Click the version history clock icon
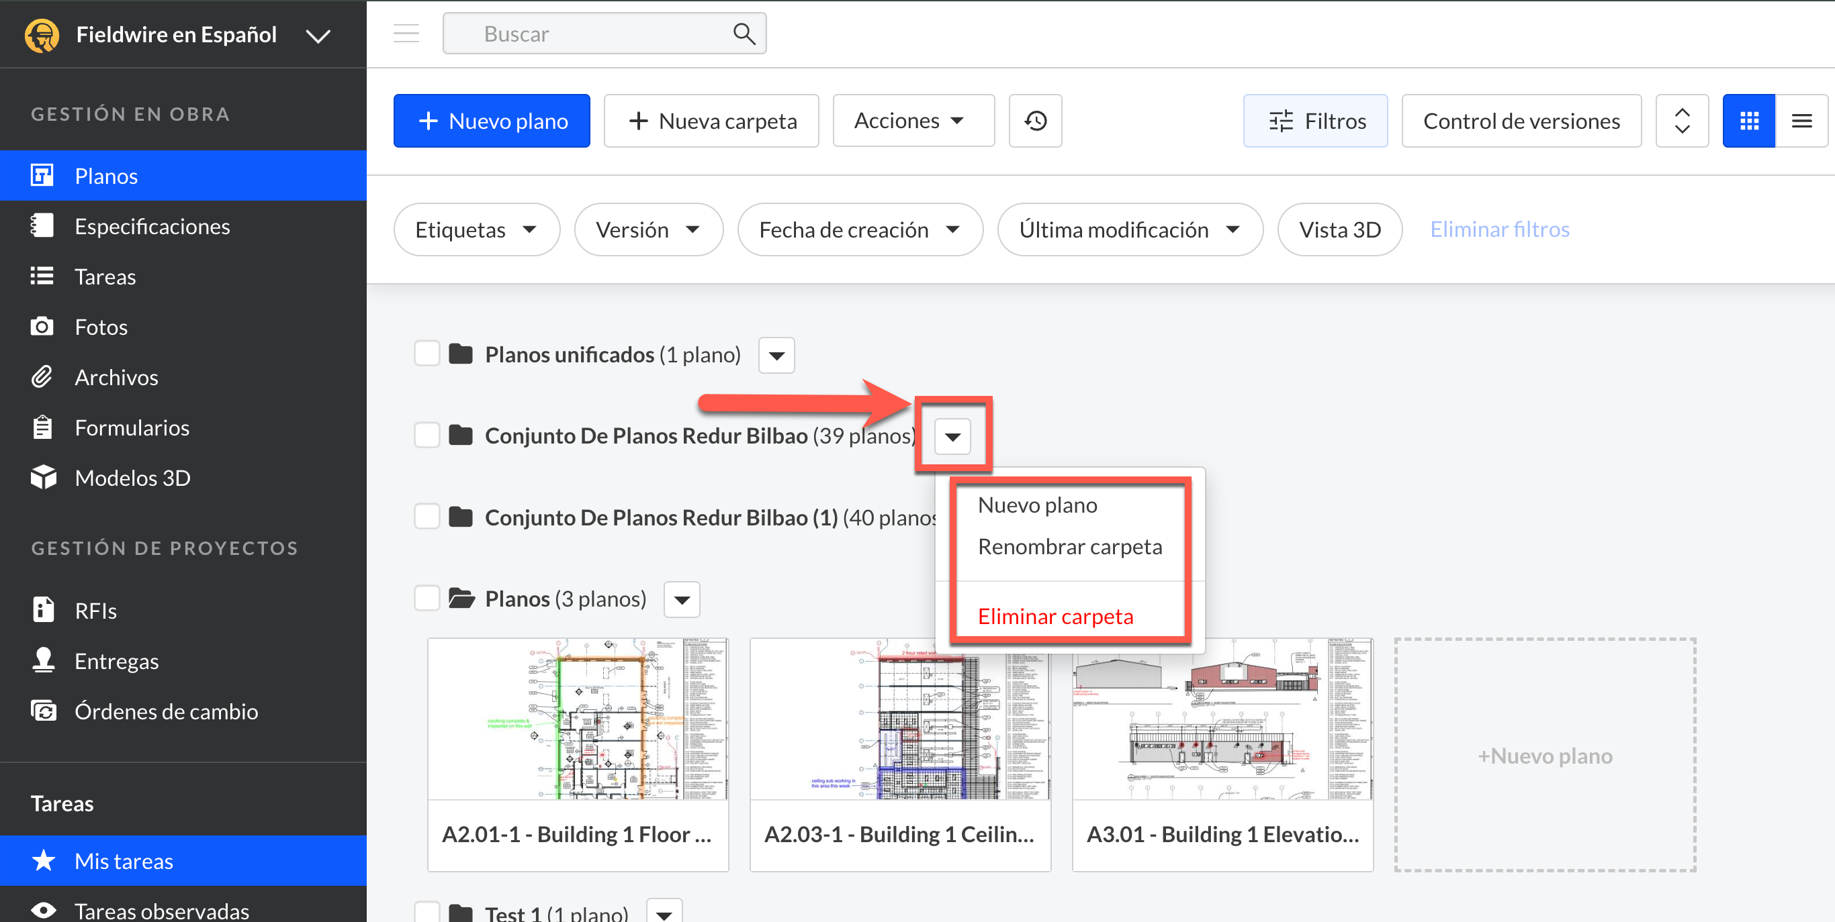The width and height of the screenshot is (1835, 922). click(x=1035, y=121)
